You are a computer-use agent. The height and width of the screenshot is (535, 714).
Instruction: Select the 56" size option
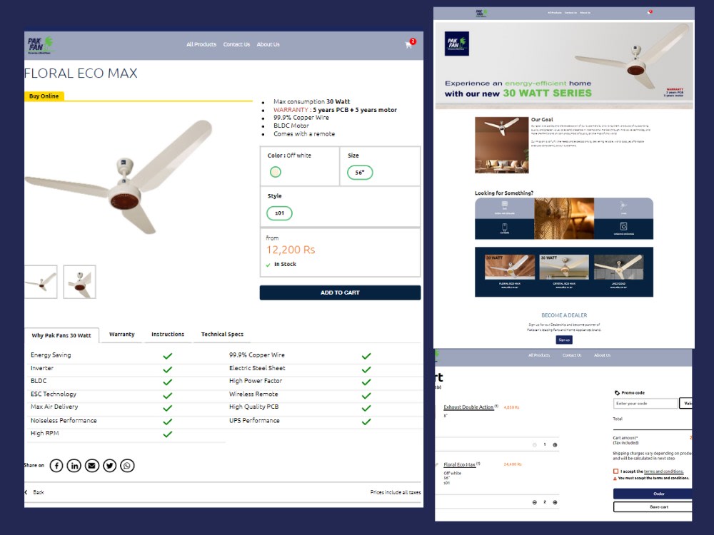(x=360, y=173)
